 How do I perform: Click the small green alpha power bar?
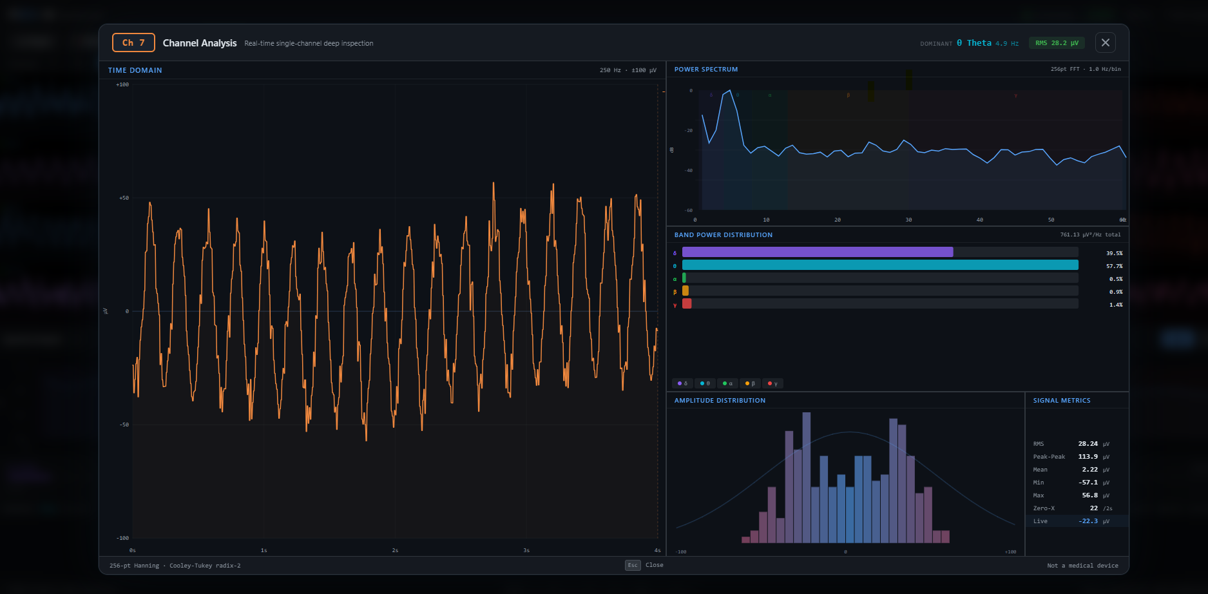[x=684, y=278]
